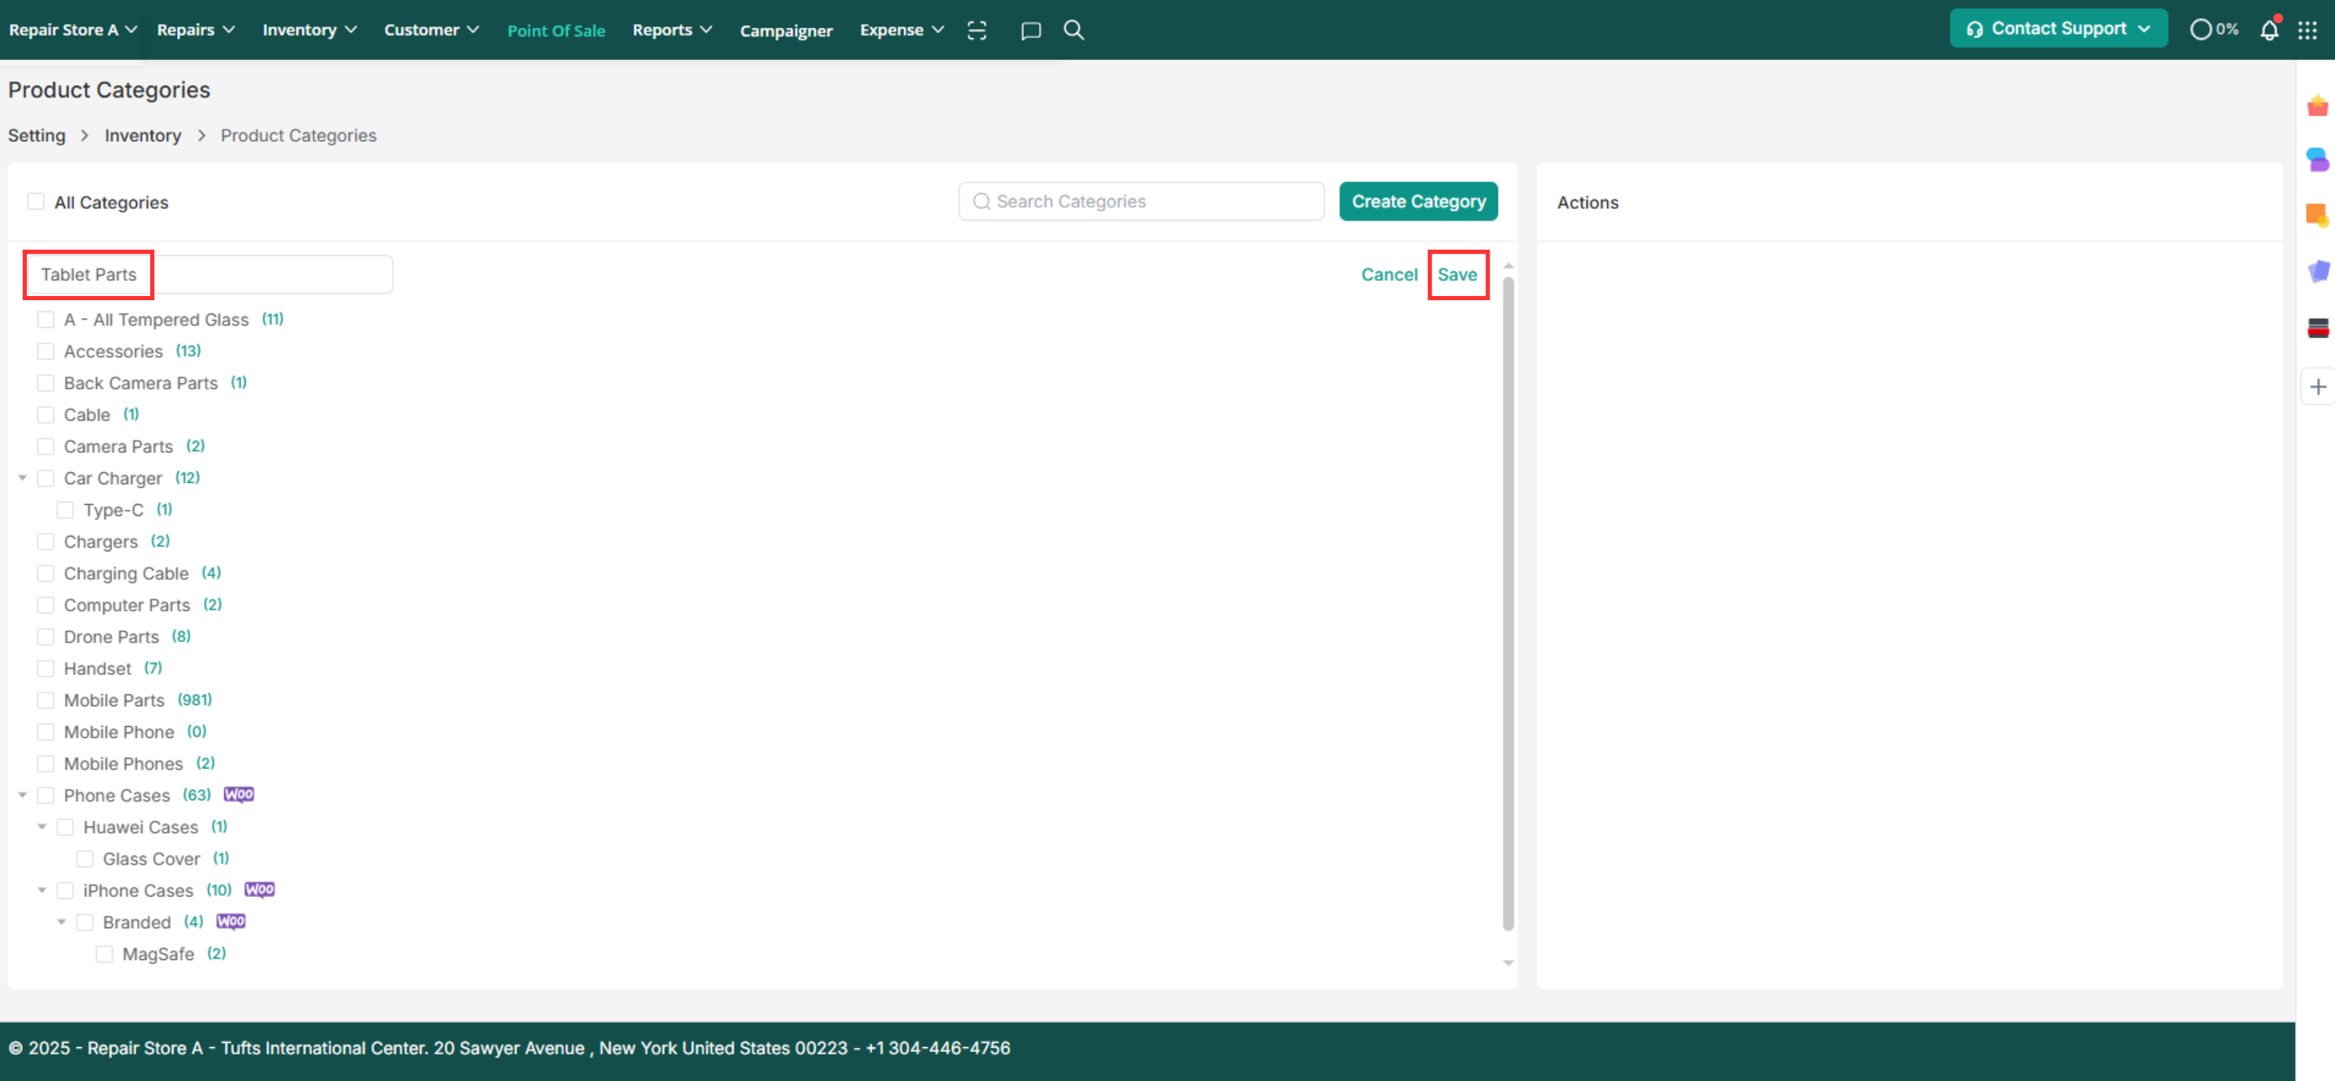Select the Back Camera Parts checkbox
This screenshot has width=2335, height=1081.
point(46,382)
